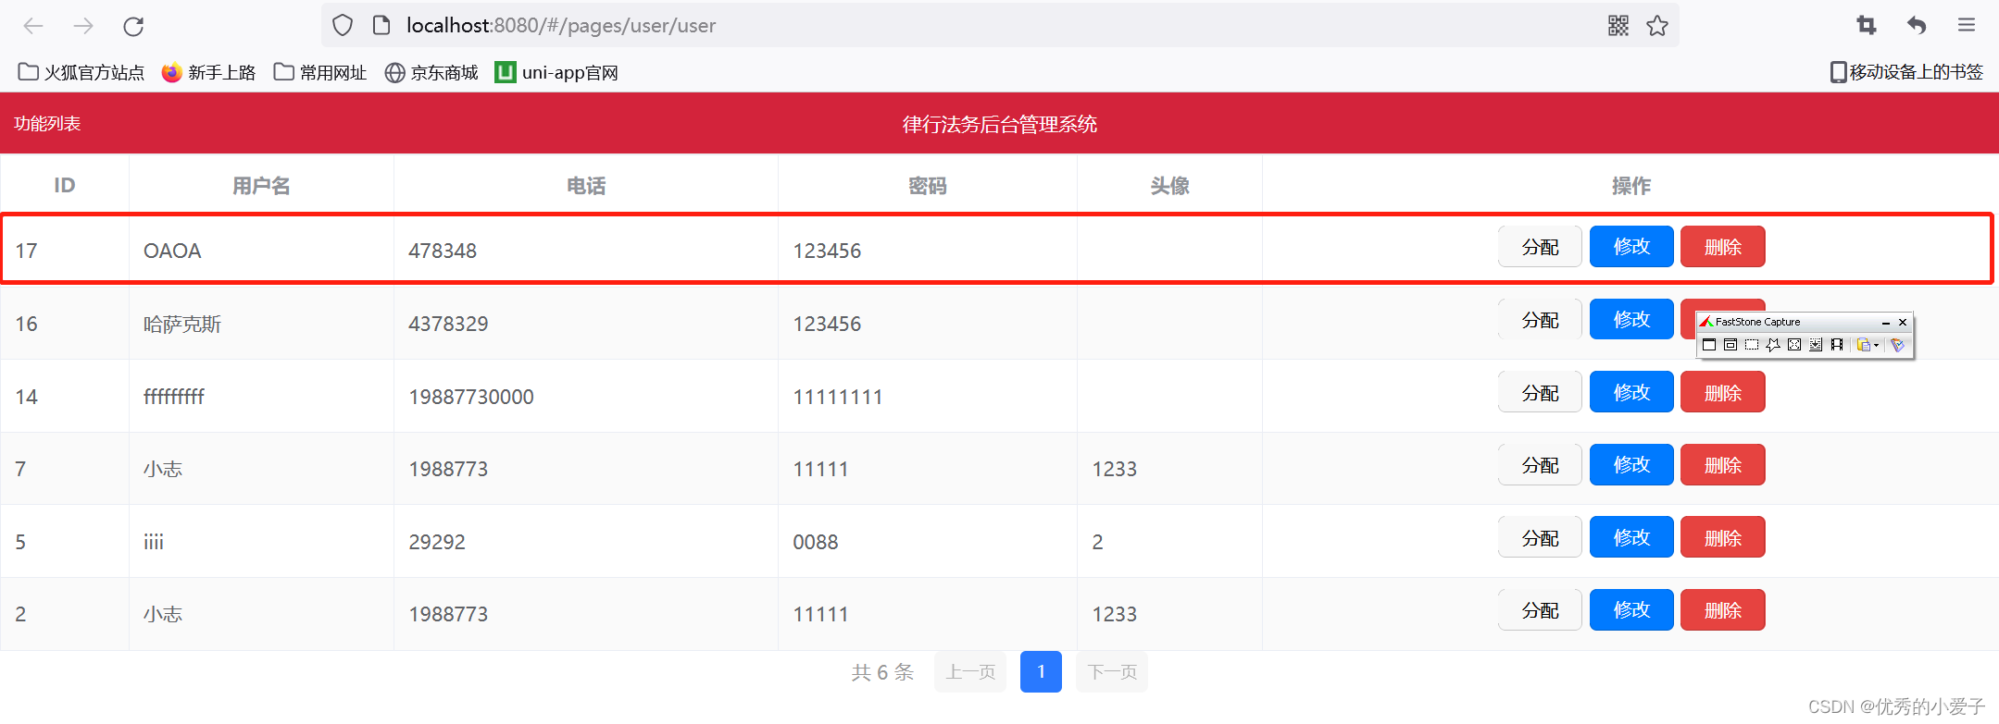
Task: Click the 用户名 column header
Action: [261, 186]
